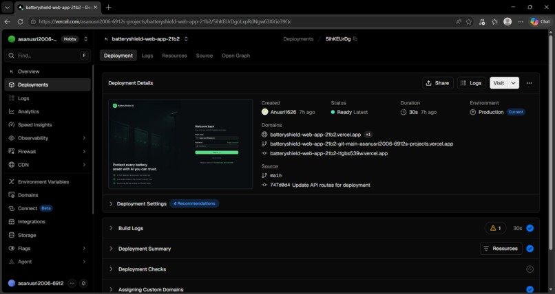Open a new browser tab
Screen dimensions: 555x294
[x=108, y=7]
